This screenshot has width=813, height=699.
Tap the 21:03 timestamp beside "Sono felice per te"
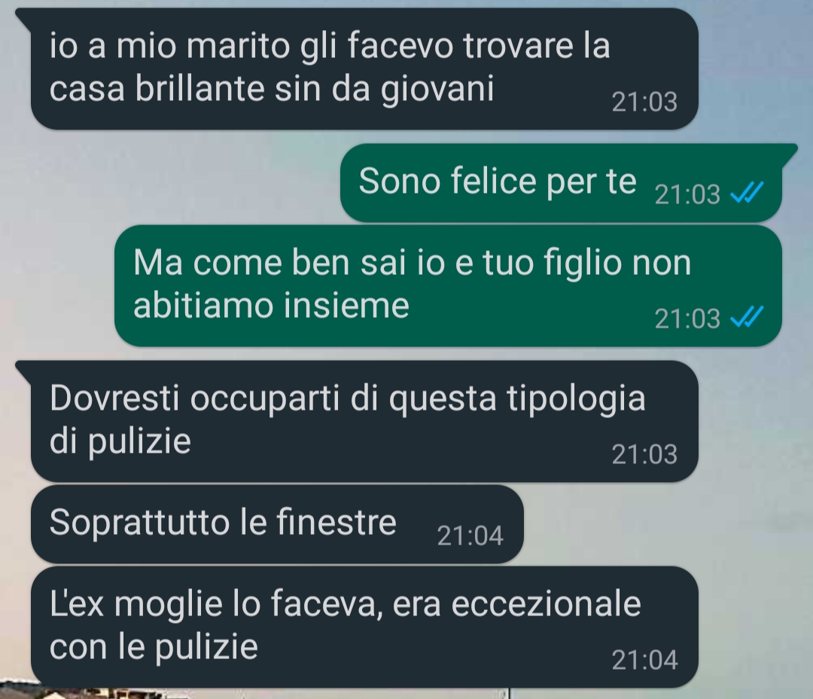(687, 194)
